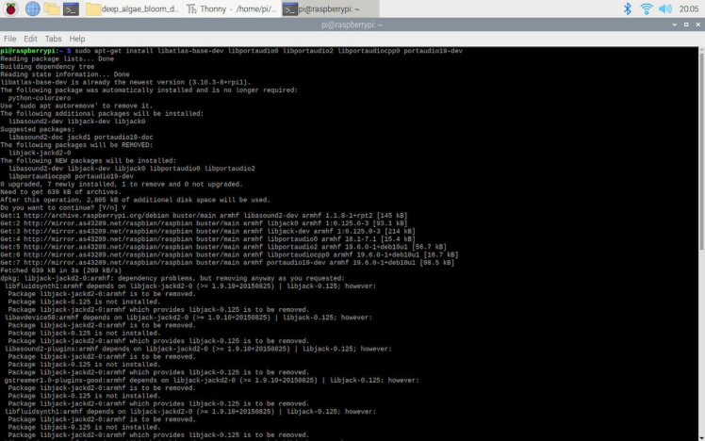Click the 20:05 clock

pos(688,8)
